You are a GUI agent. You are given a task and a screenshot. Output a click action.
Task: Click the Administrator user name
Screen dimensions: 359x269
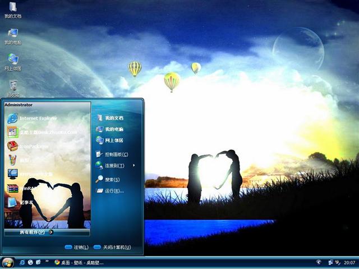19,105
